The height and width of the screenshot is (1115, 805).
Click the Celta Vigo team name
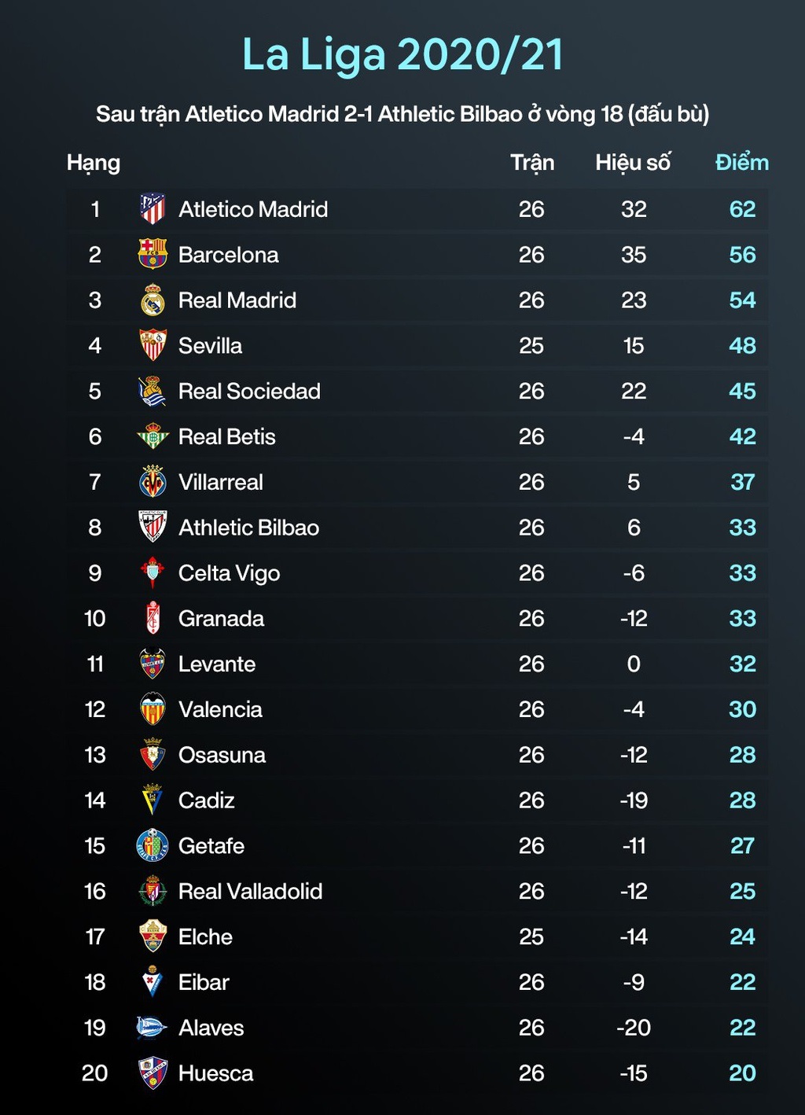229,573
